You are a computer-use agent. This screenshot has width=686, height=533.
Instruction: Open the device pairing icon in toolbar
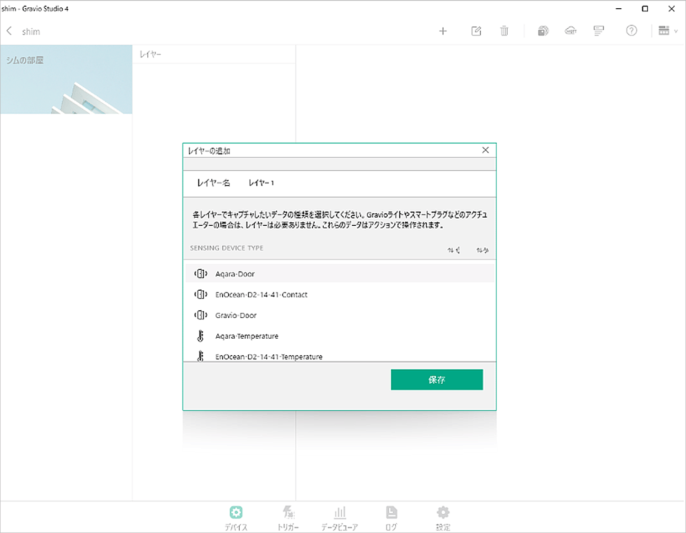543,31
